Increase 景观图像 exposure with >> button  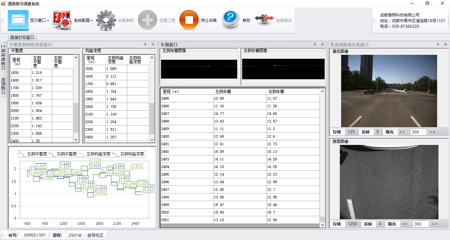click(x=433, y=132)
